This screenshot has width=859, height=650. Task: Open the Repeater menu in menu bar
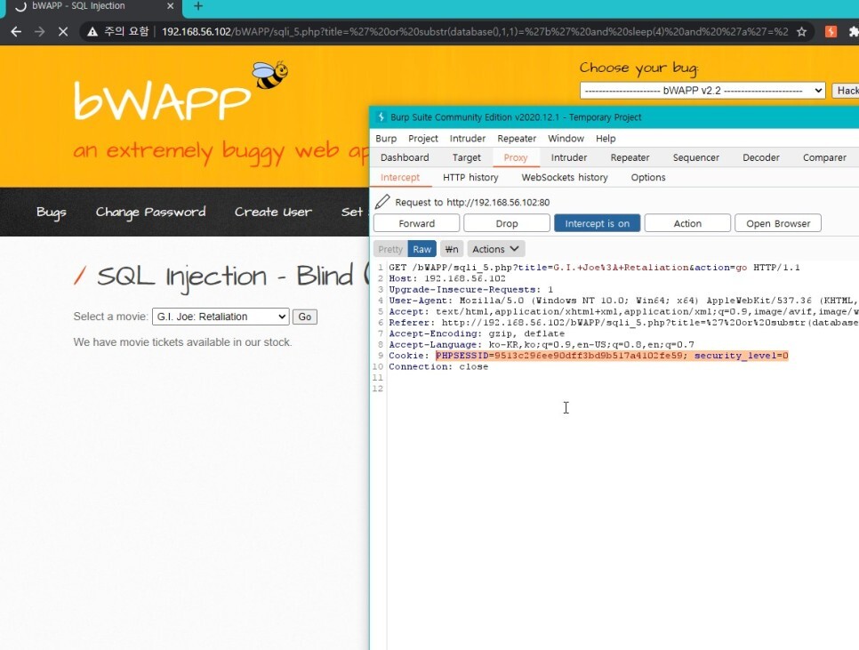pyautogui.click(x=517, y=139)
